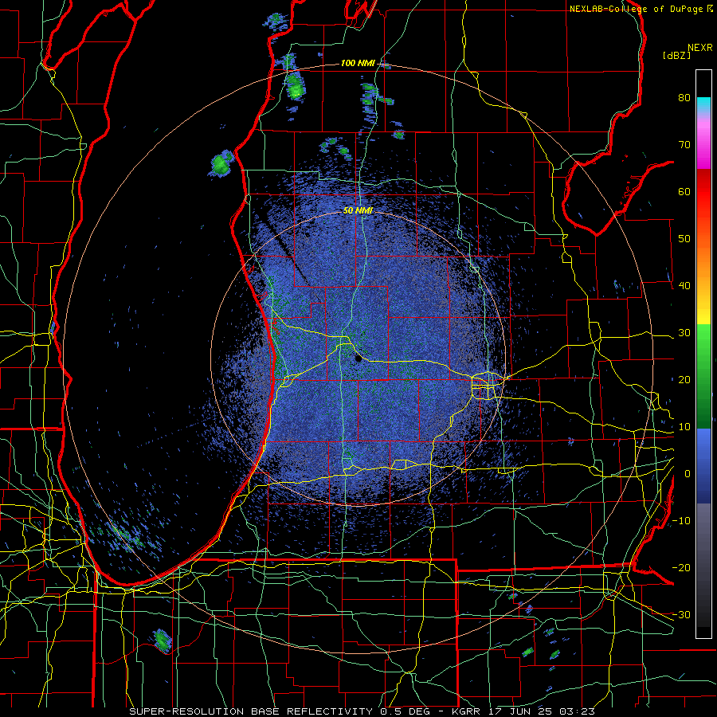Image resolution: width=717 pixels, height=717 pixels.
Task: Select the -30 value on dBZ scale
Action: 681,615
